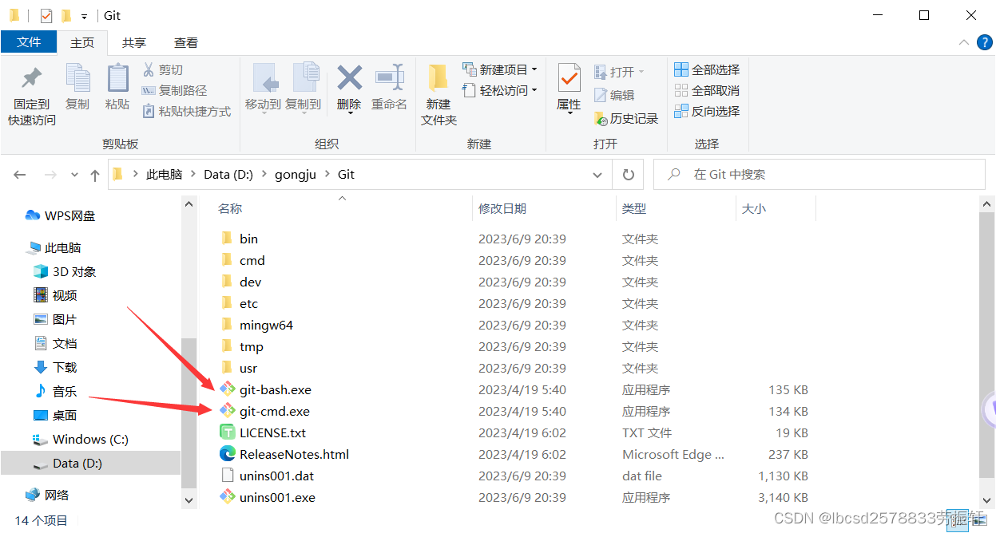
Task: Open the New item dropdown
Action: click(x=500, y=70)
